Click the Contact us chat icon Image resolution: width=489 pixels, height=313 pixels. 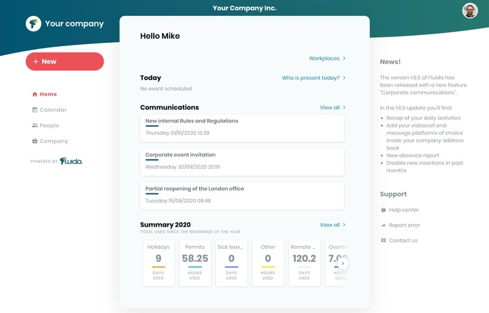[x=384, y=240]
